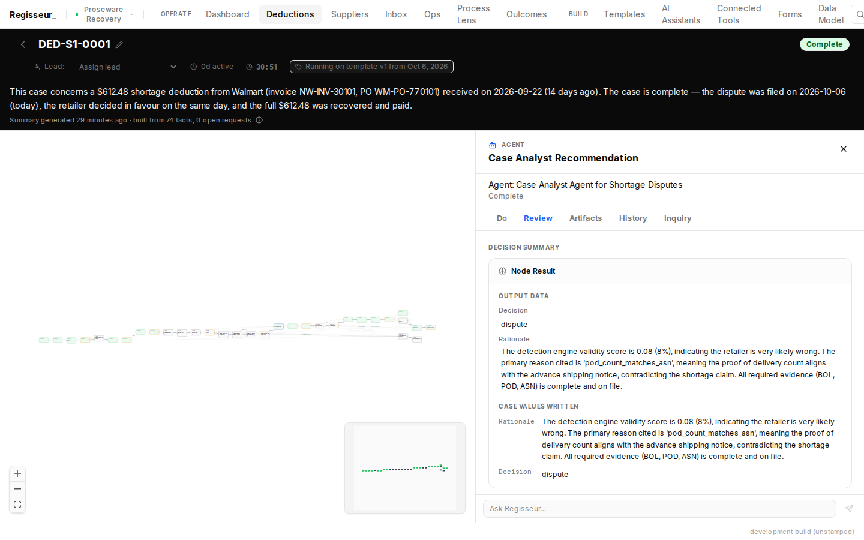This screenshot has width=864, height=540.
Task: Click the timer icon beside 30:51
Action: (250, 67)
